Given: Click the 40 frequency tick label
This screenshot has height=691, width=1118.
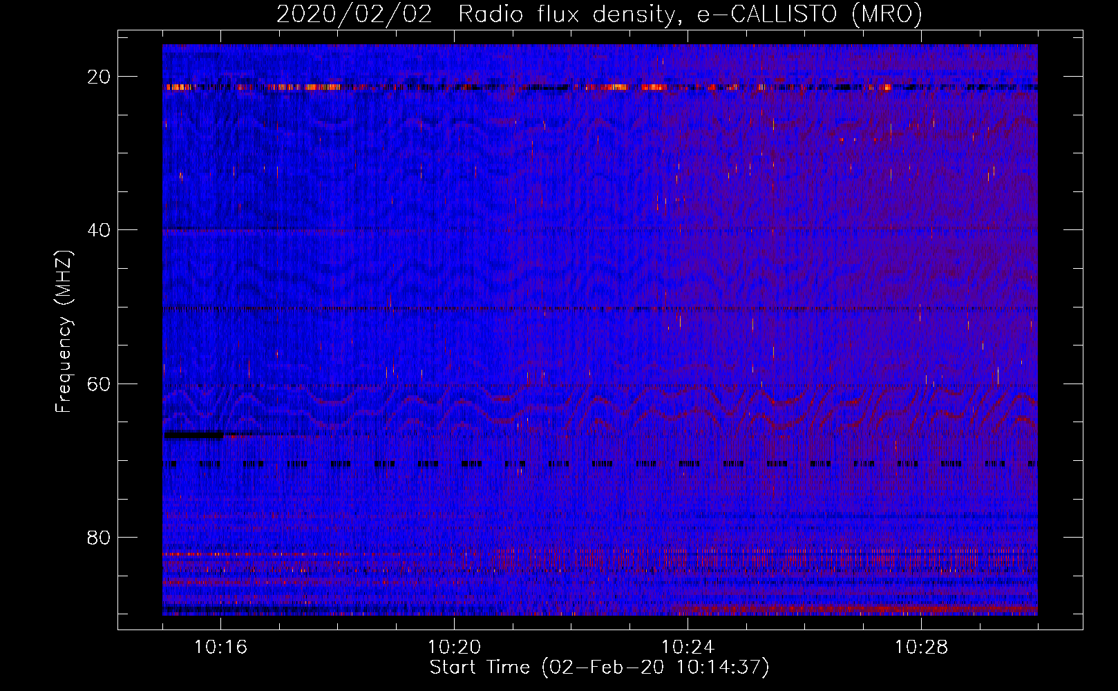Looking at the screenshot, I should point(99,230).
